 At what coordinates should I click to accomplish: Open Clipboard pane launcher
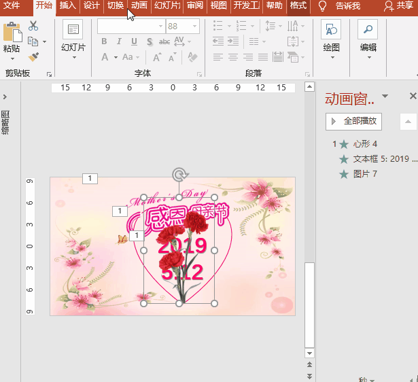pyautogui.click(x=49, y=74)
